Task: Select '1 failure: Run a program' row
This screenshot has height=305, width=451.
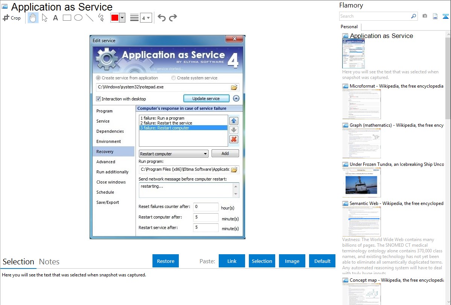Action: 183,118
